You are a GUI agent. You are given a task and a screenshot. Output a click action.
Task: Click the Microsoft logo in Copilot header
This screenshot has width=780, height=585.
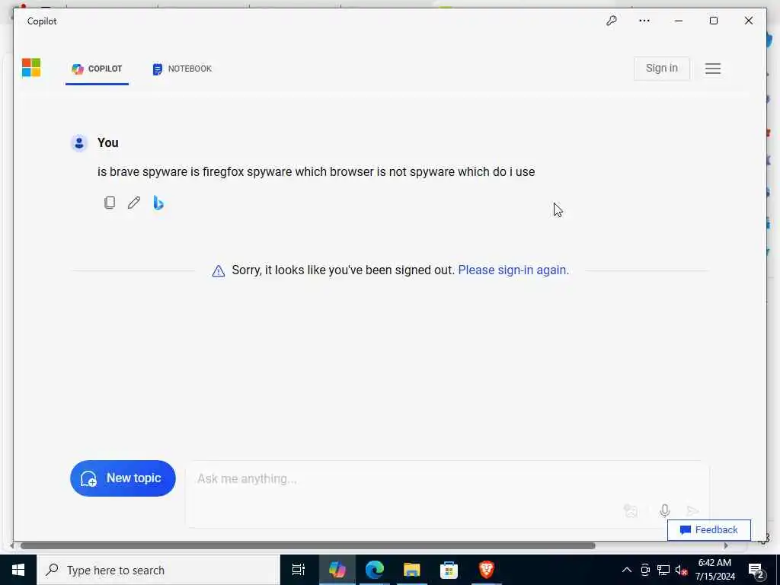(30, 68)
